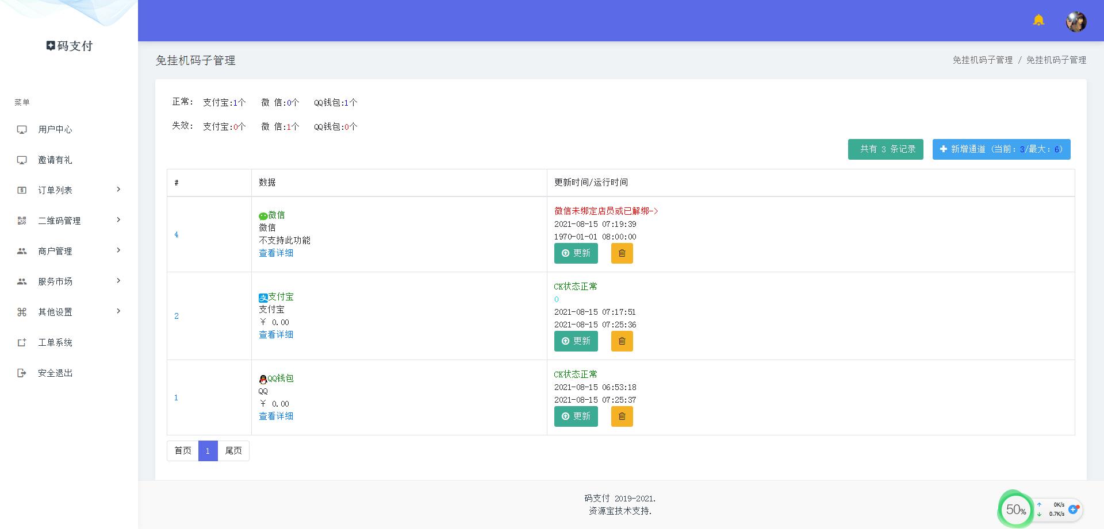Click the 邀请有礼 monitor icon
Image resolution: width=1104 pixels, height=529 pixels.
(22, 160)
